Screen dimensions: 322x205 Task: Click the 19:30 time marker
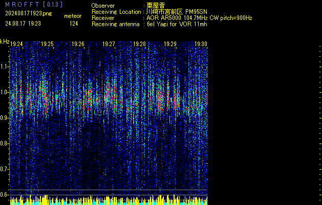(x=200, y=45)
